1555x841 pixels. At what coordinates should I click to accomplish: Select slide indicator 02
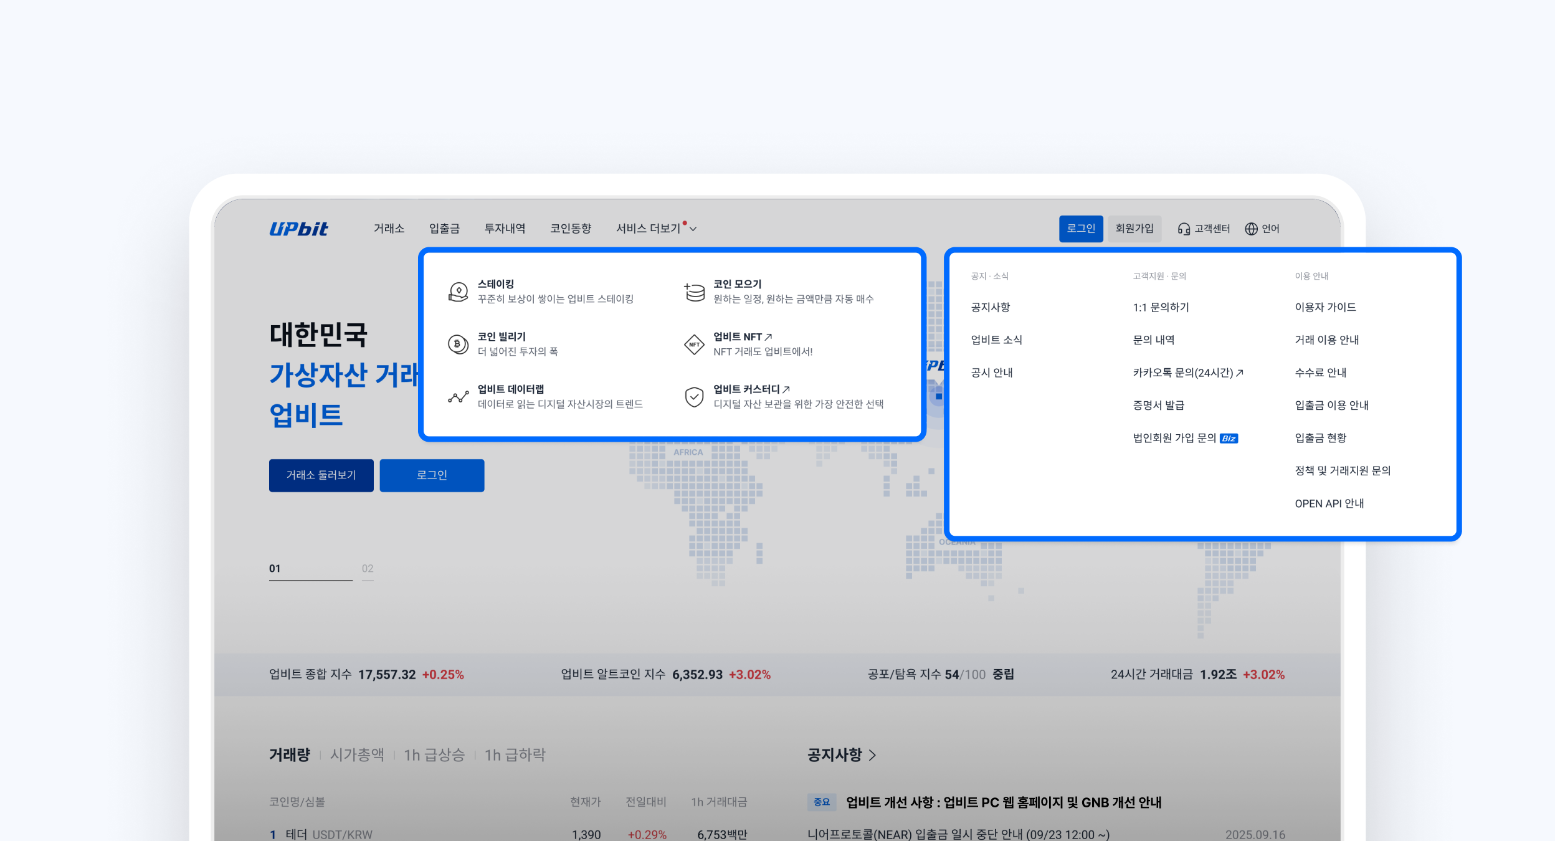pyautogui.click(x=368, y=569)
